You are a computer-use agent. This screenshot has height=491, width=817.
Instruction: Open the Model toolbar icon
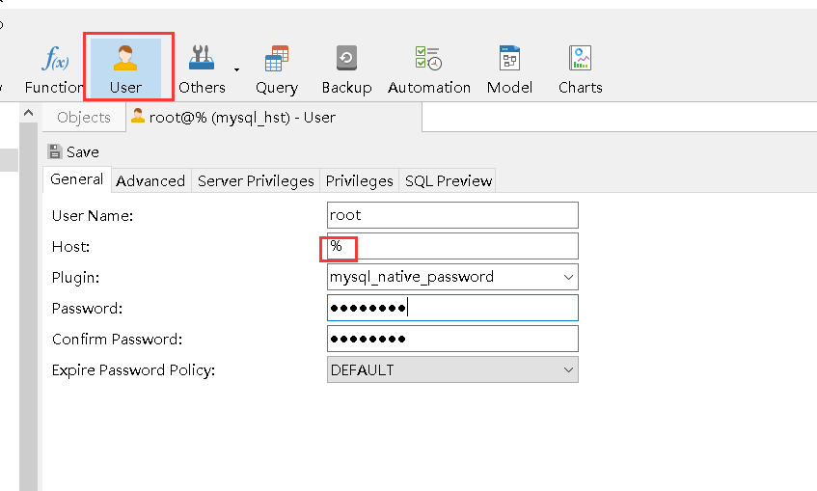(x=509, y=68)
